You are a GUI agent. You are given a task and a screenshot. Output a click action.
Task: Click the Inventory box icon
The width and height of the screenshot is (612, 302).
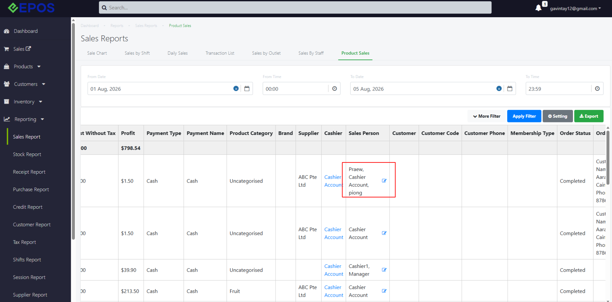point(7,102)
